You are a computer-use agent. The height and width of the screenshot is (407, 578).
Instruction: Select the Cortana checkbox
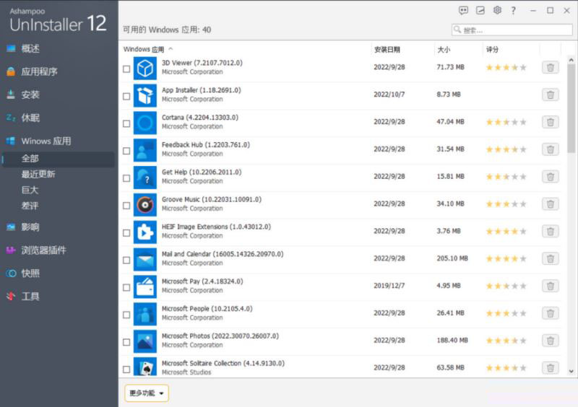pos(126,123)
